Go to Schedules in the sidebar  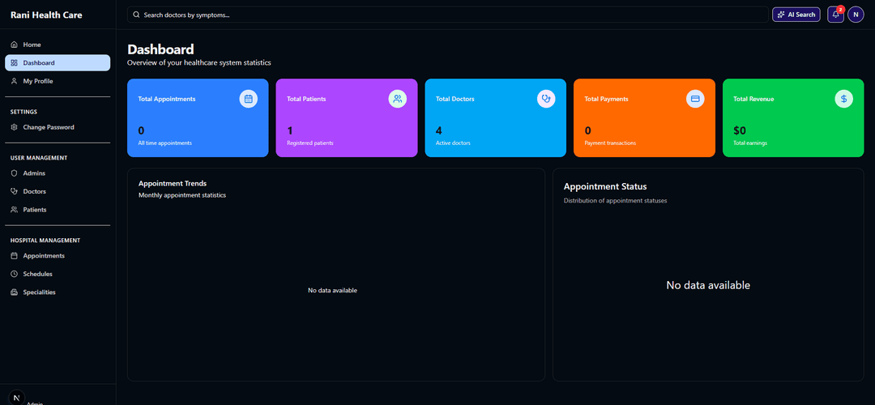tap(37, 274)
